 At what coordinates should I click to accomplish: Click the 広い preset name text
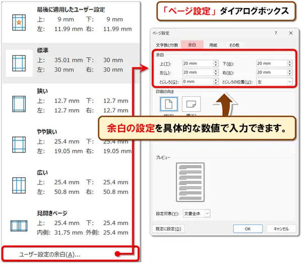[x=42, y=173]
